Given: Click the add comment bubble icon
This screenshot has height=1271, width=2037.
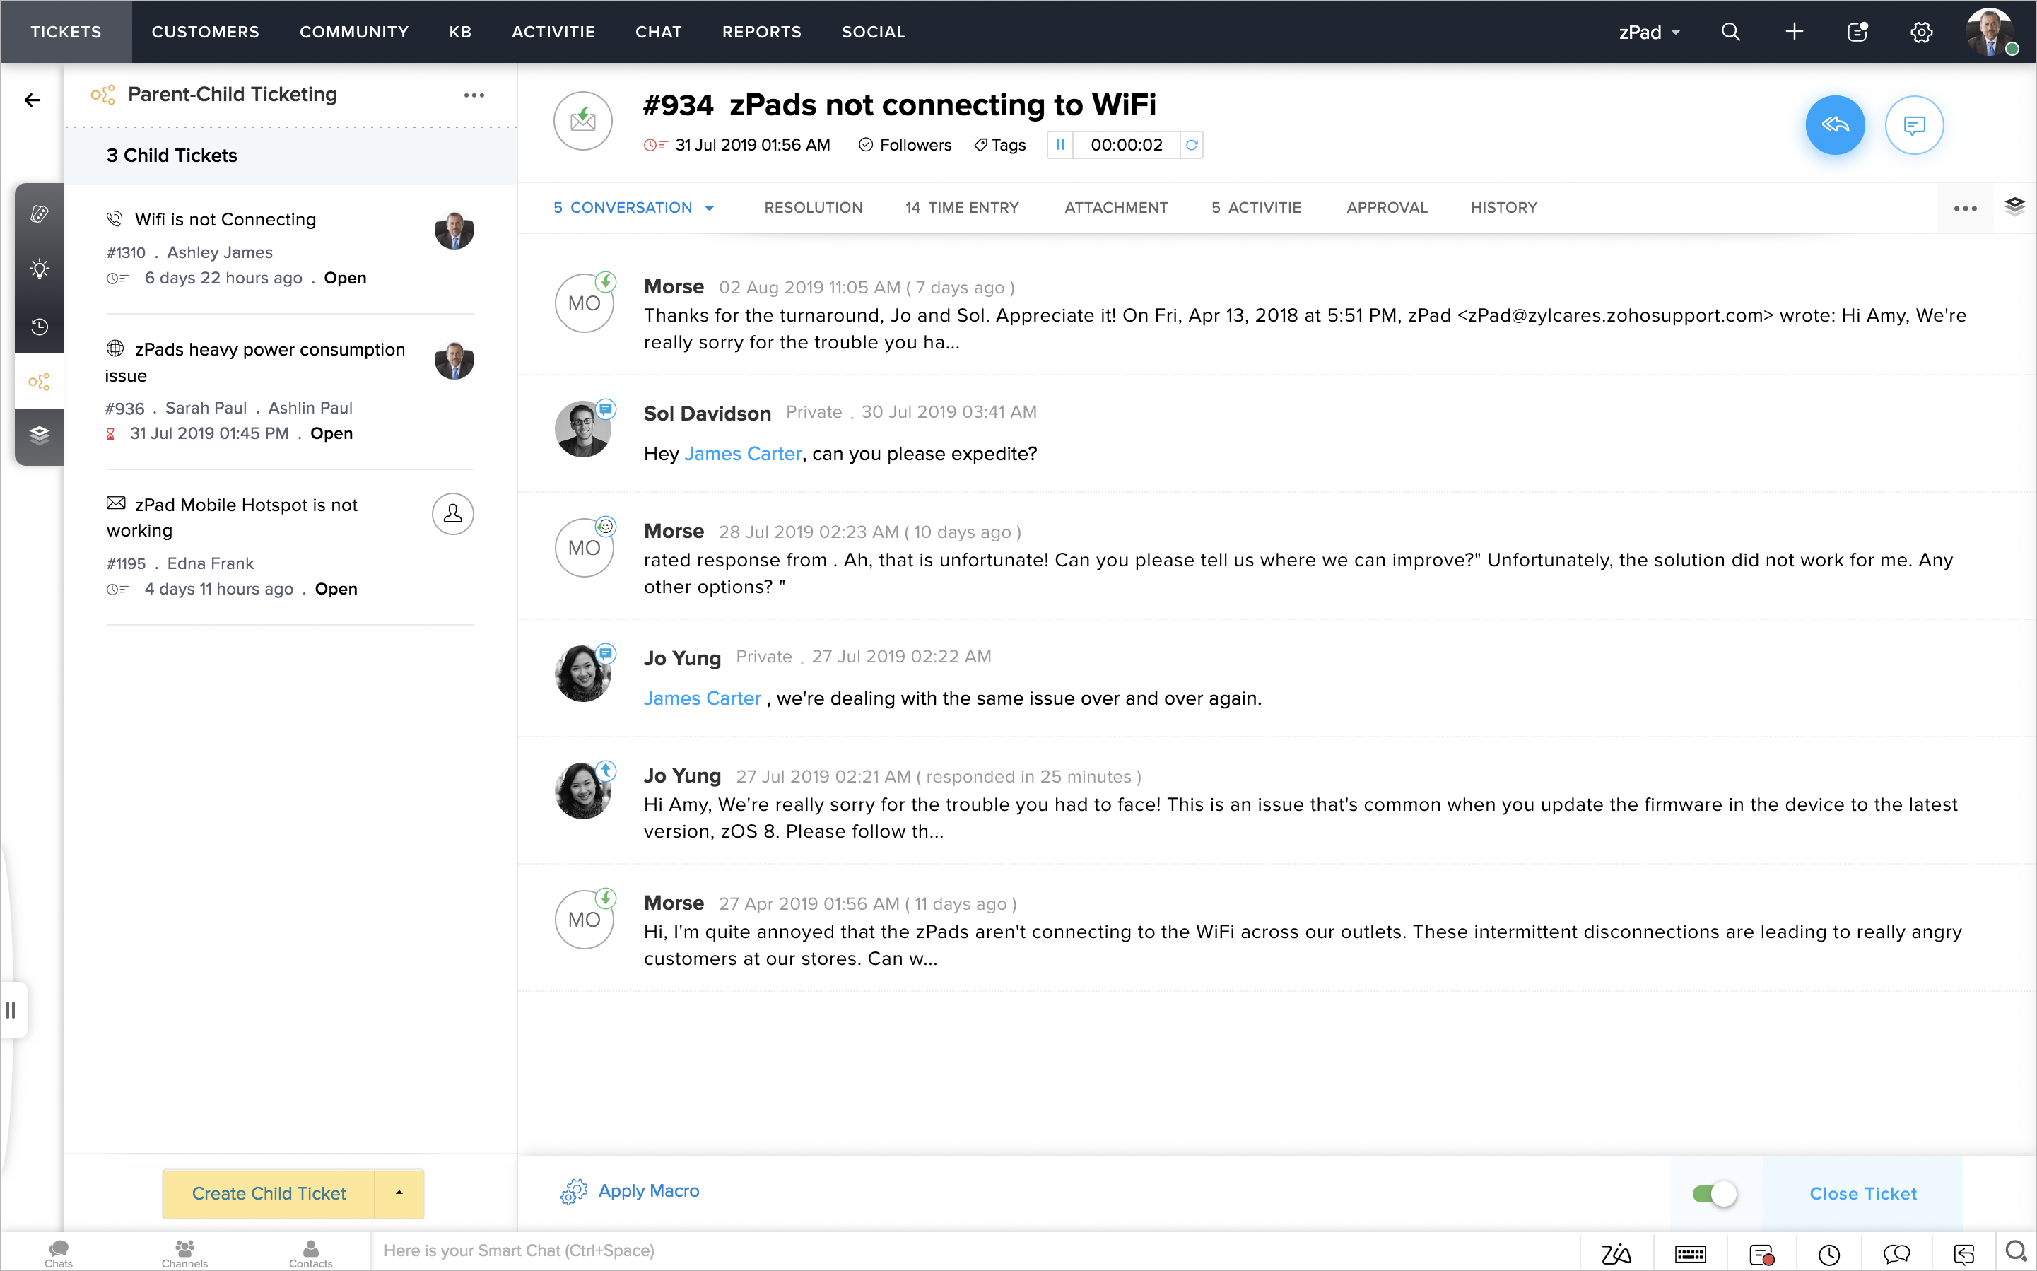Looking at the screenshot, I should click(x=1913, y=125).
